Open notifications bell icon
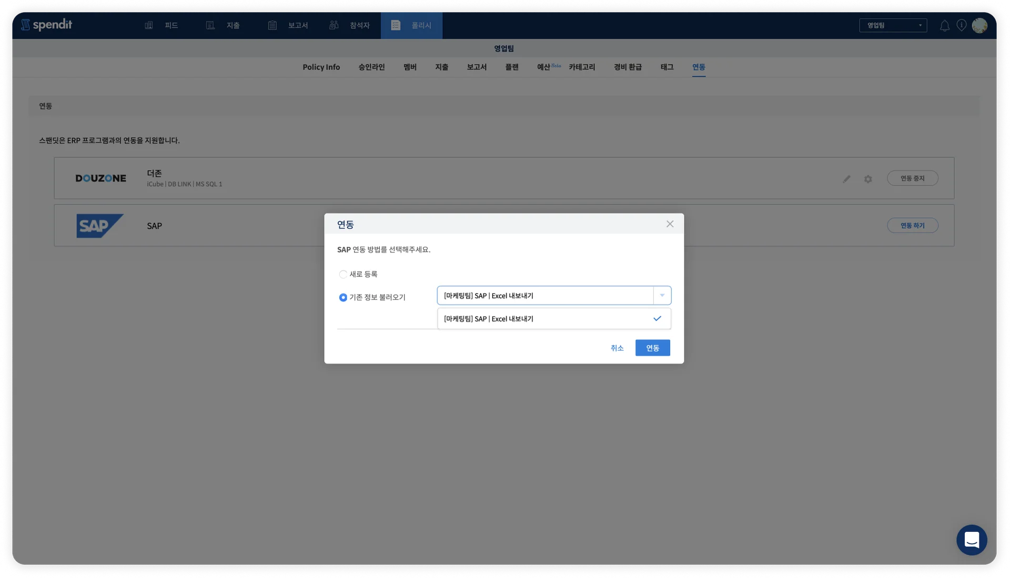This screenshot has width=1010, height=578. pos(944,26)
